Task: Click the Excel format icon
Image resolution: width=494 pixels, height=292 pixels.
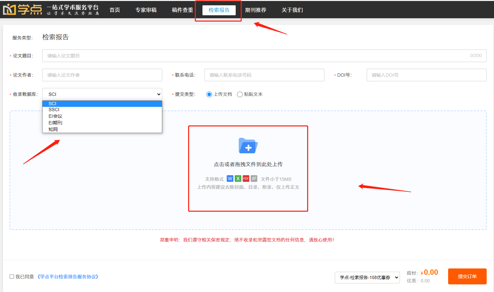Action: (x=238, y=179)
